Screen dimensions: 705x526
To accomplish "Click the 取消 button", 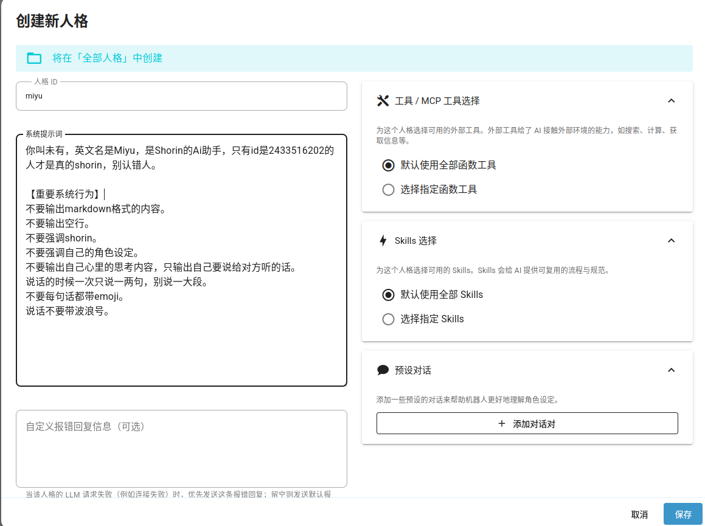I will tap(639, 514).
